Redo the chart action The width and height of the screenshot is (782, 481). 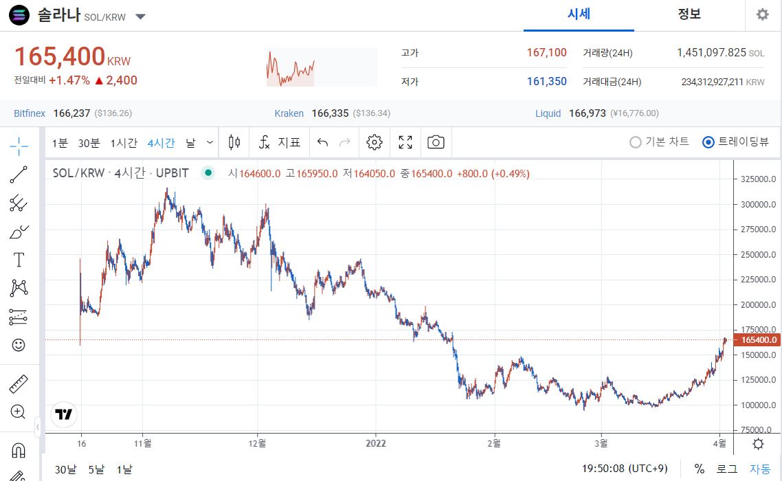[345, 143]
